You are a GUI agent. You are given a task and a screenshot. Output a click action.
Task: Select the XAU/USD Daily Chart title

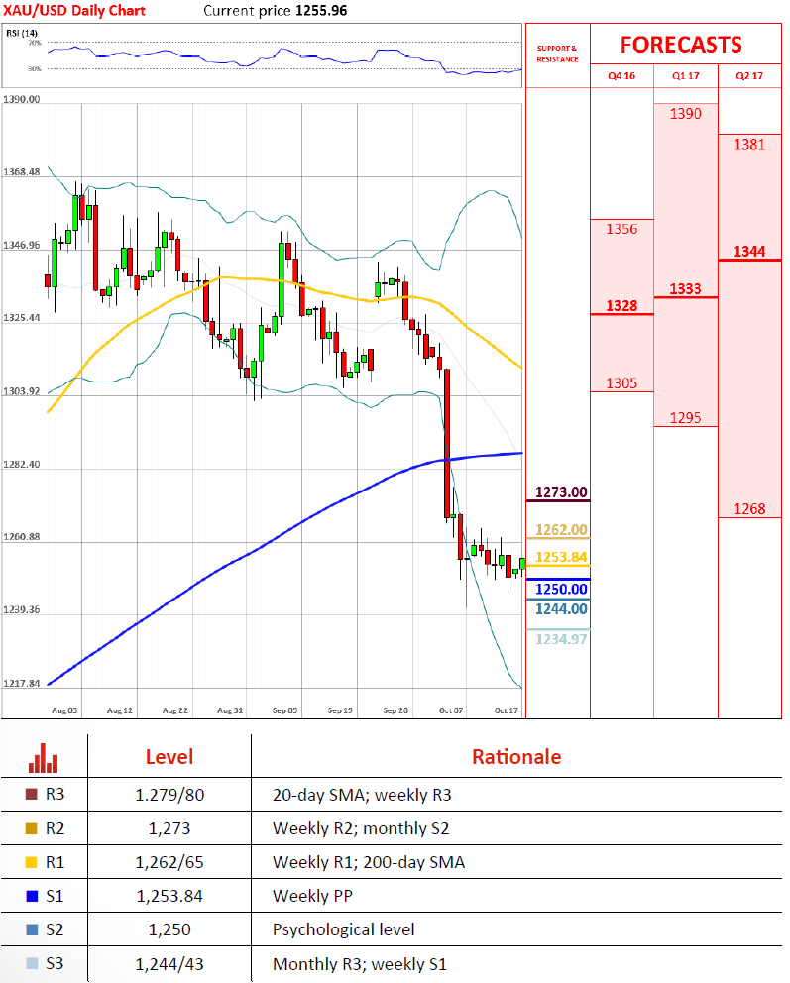74,10
